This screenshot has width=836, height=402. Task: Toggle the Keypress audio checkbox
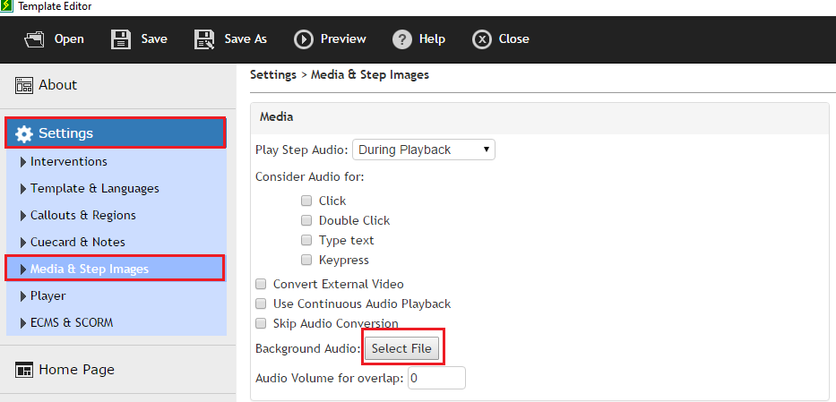point(306,260)
